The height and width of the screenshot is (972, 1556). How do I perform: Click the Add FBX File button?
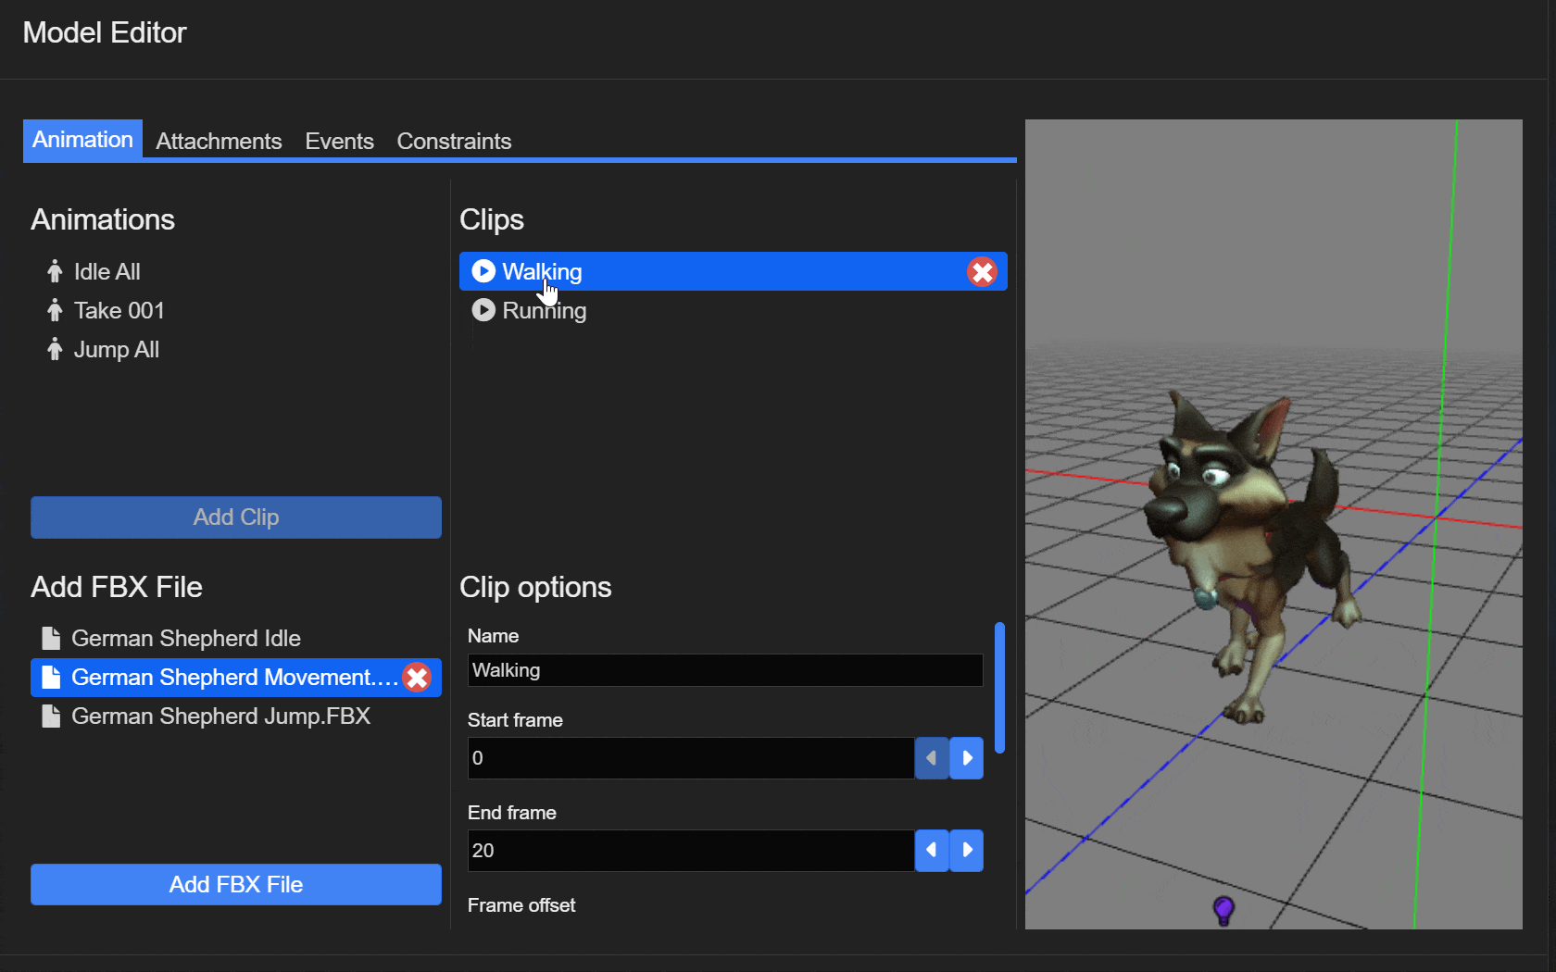pyautogui.click(x=236, y=885)
